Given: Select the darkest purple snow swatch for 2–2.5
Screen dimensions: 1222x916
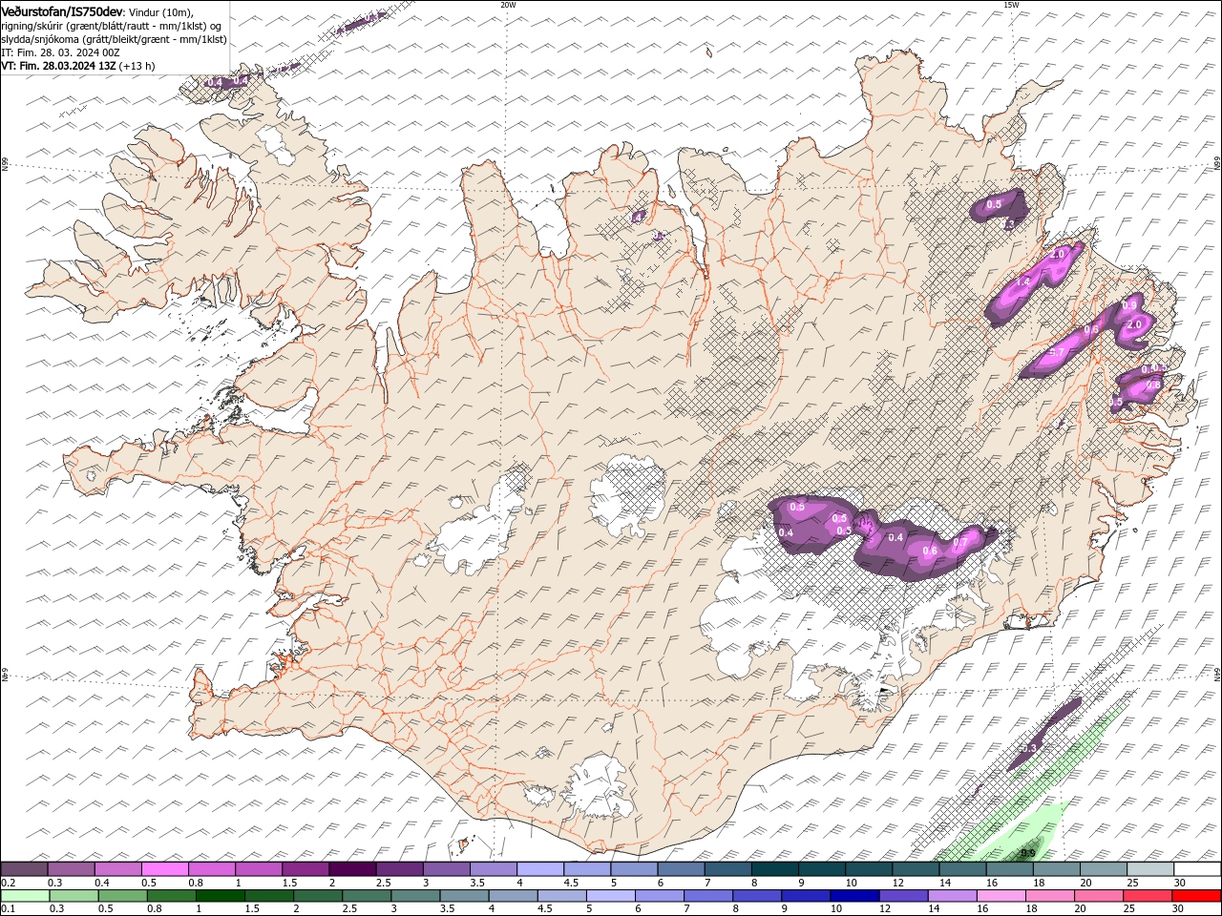Looking at the screenshot, I should (352, 869).
